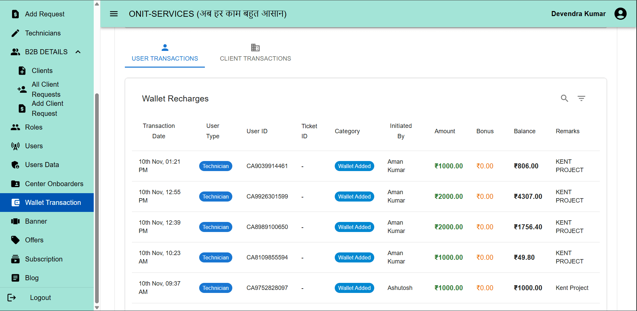Click the Users Data shield icon

[15, 165]
